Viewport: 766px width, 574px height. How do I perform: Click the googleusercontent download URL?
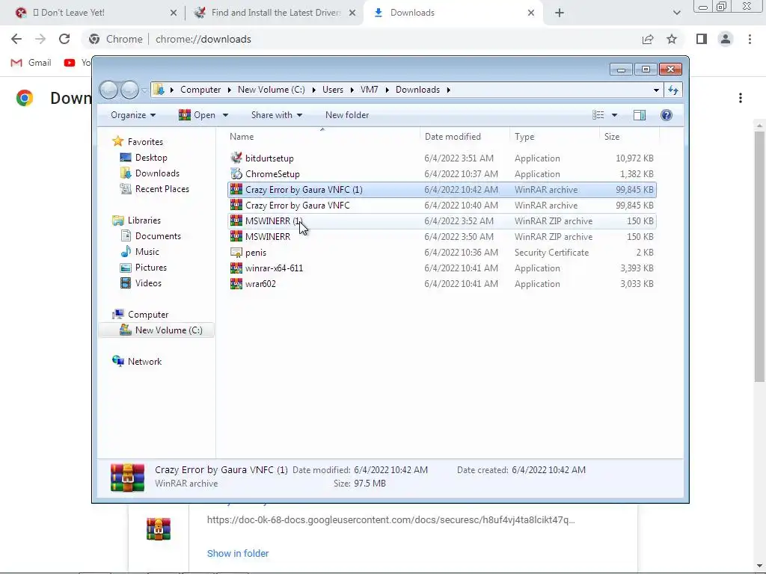(x=390, y=520)
